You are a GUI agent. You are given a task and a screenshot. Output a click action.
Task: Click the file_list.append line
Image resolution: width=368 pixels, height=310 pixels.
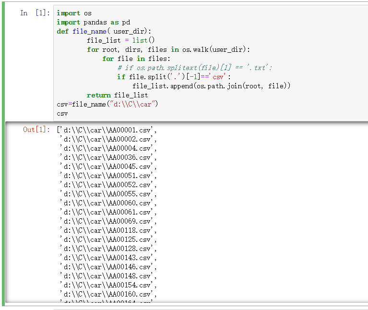[x=211, y=86]
